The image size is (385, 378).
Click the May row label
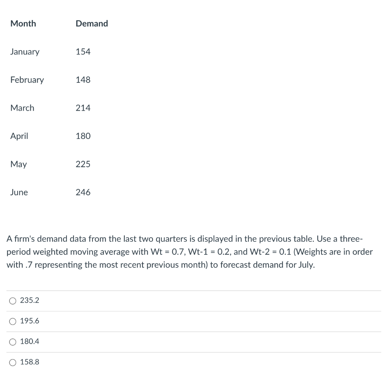coord(19,164)
